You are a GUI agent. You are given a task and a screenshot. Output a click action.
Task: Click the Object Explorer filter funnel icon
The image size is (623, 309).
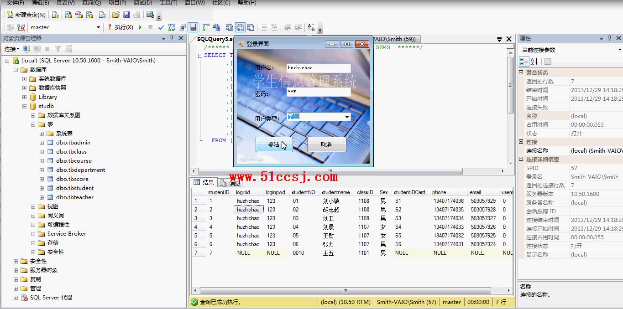coord(58,49)
